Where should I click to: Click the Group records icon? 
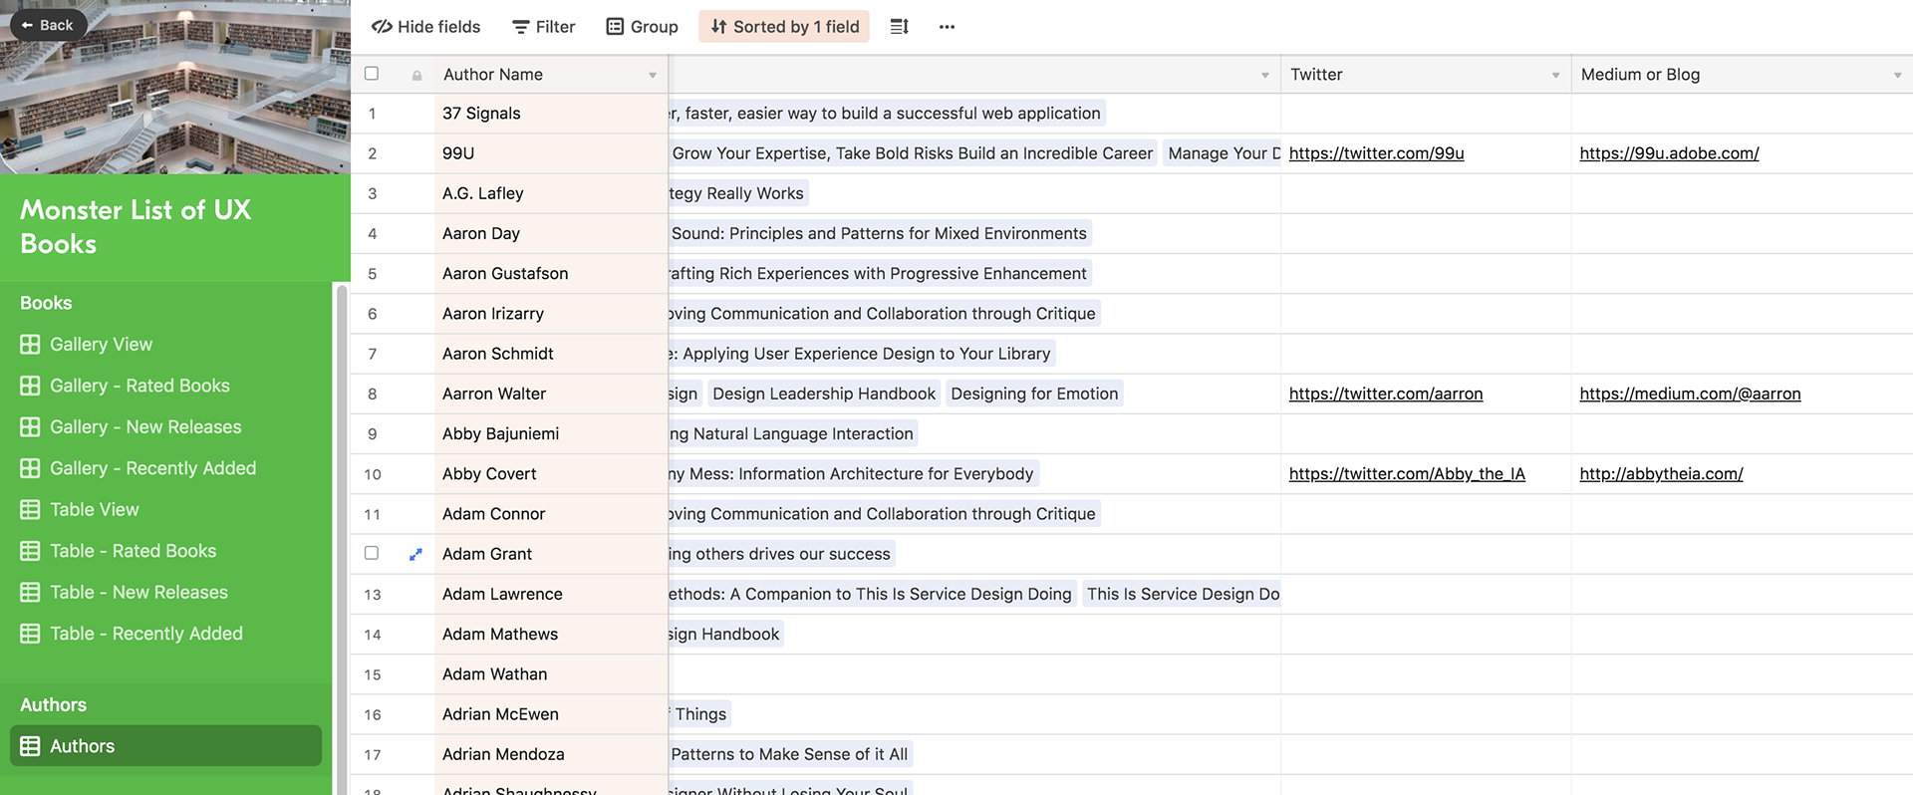tap(615, 27)
